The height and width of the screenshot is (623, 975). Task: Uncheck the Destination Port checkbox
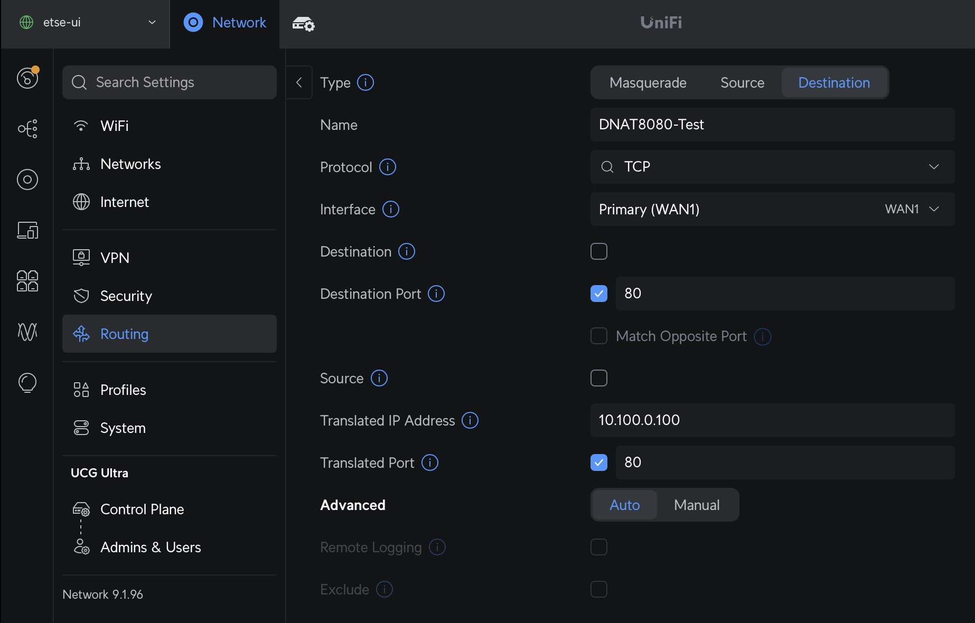(x=599, y=294)
